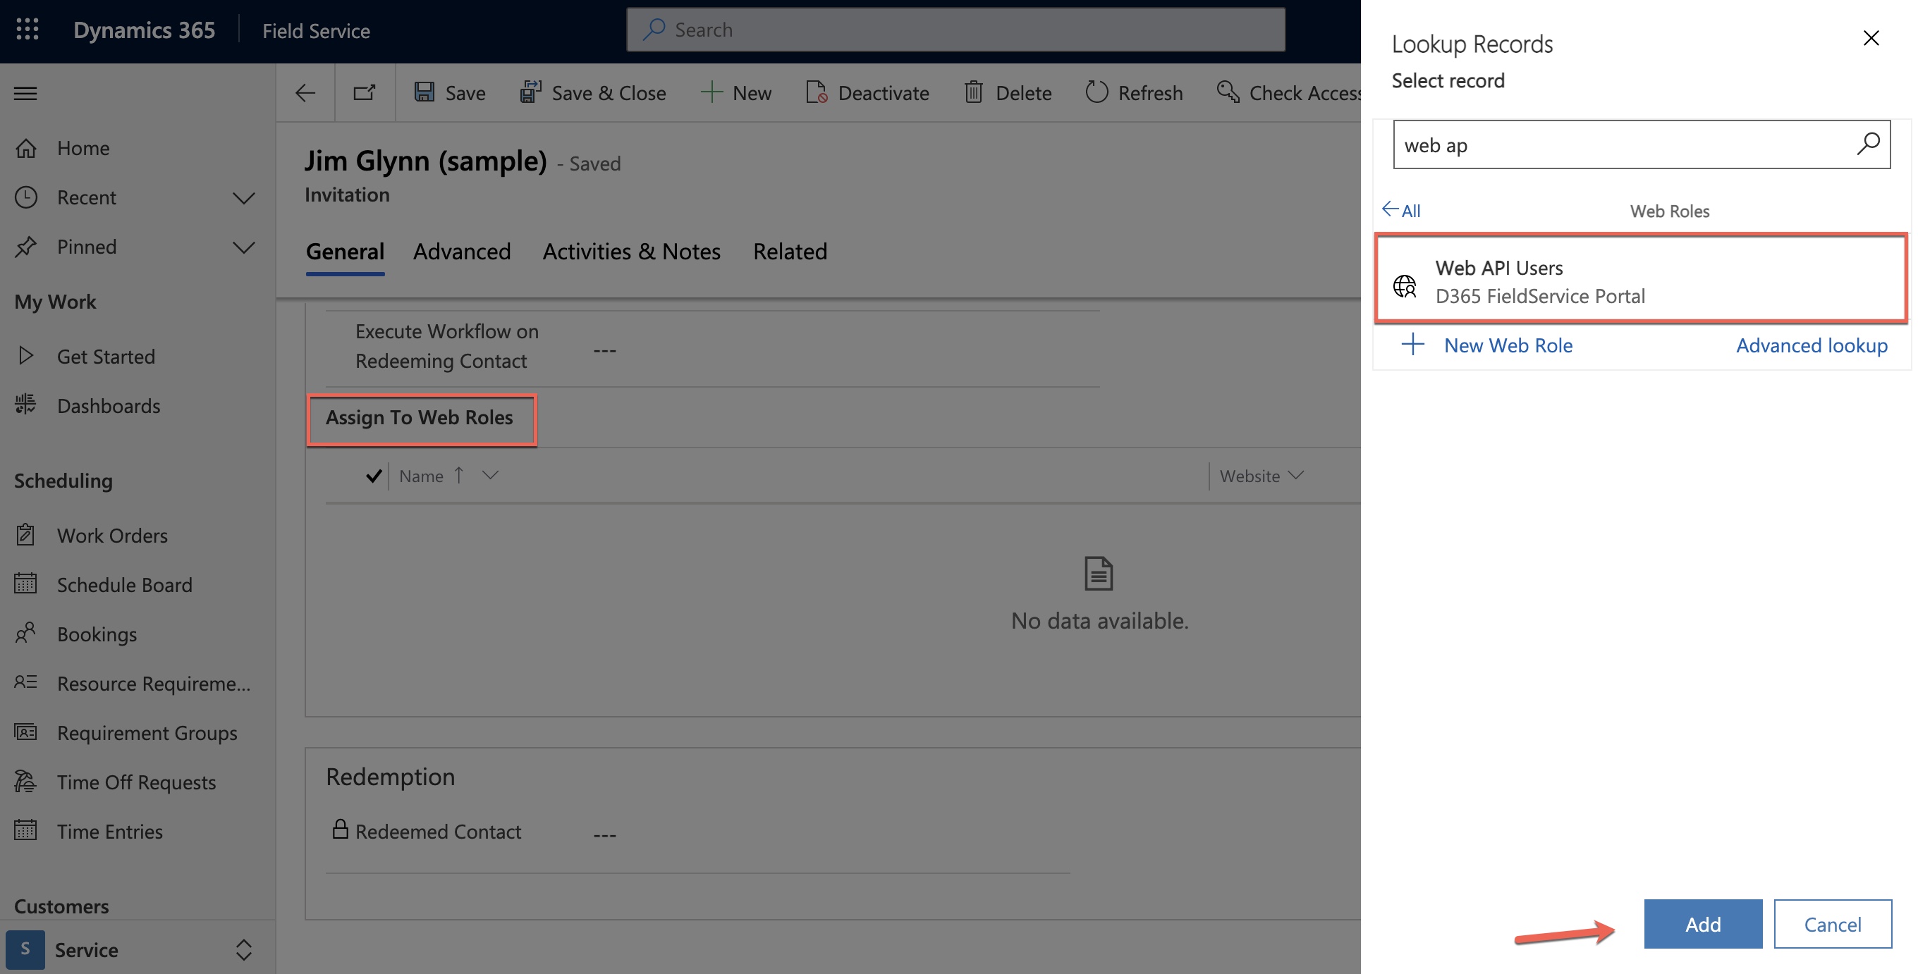1918x974 pixels.
Task: Open Advanced lookup
Action: click(x=1812, y=345)
